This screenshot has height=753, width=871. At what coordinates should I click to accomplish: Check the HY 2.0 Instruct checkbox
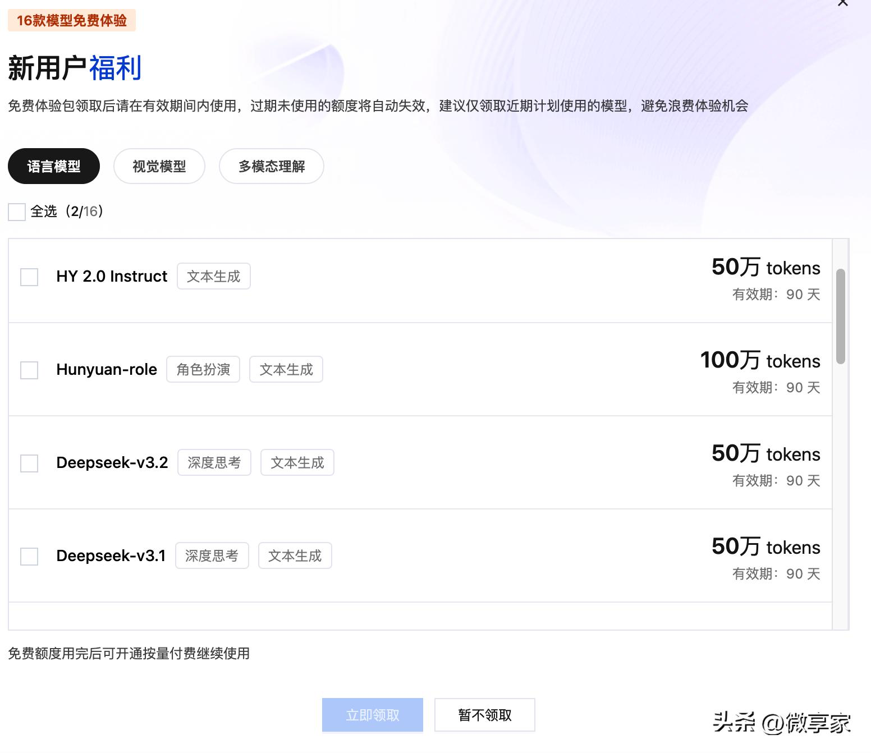click(x=29, y=277)
